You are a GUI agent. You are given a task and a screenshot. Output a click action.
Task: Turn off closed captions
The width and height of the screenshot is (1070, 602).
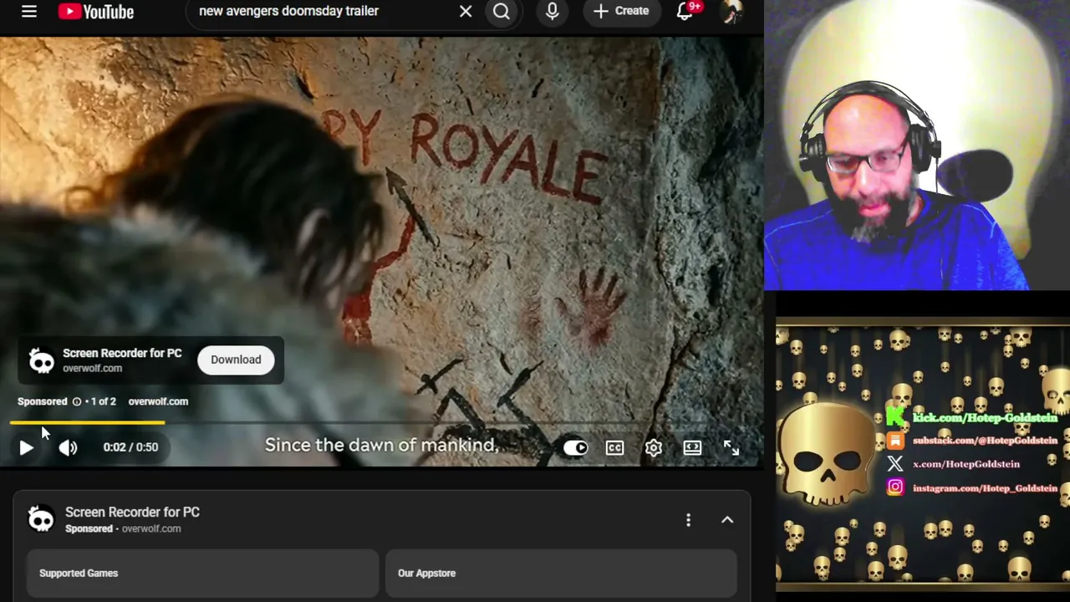[614, 447]
